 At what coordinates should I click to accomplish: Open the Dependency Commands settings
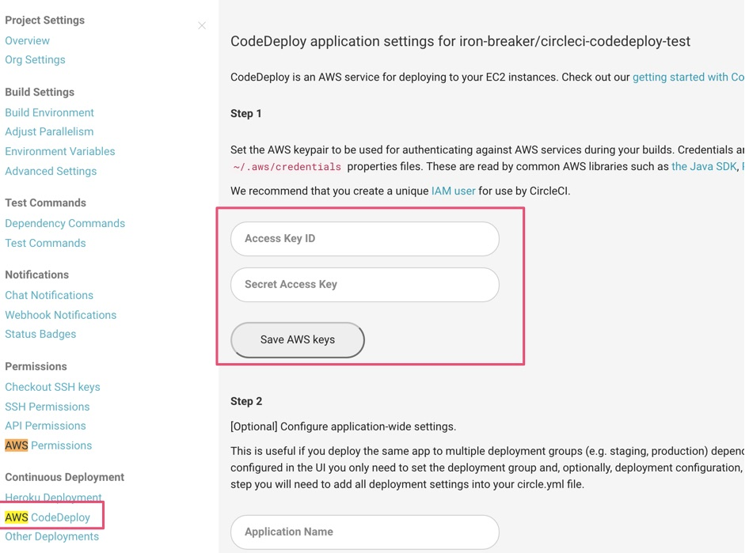tap(65, 223)
